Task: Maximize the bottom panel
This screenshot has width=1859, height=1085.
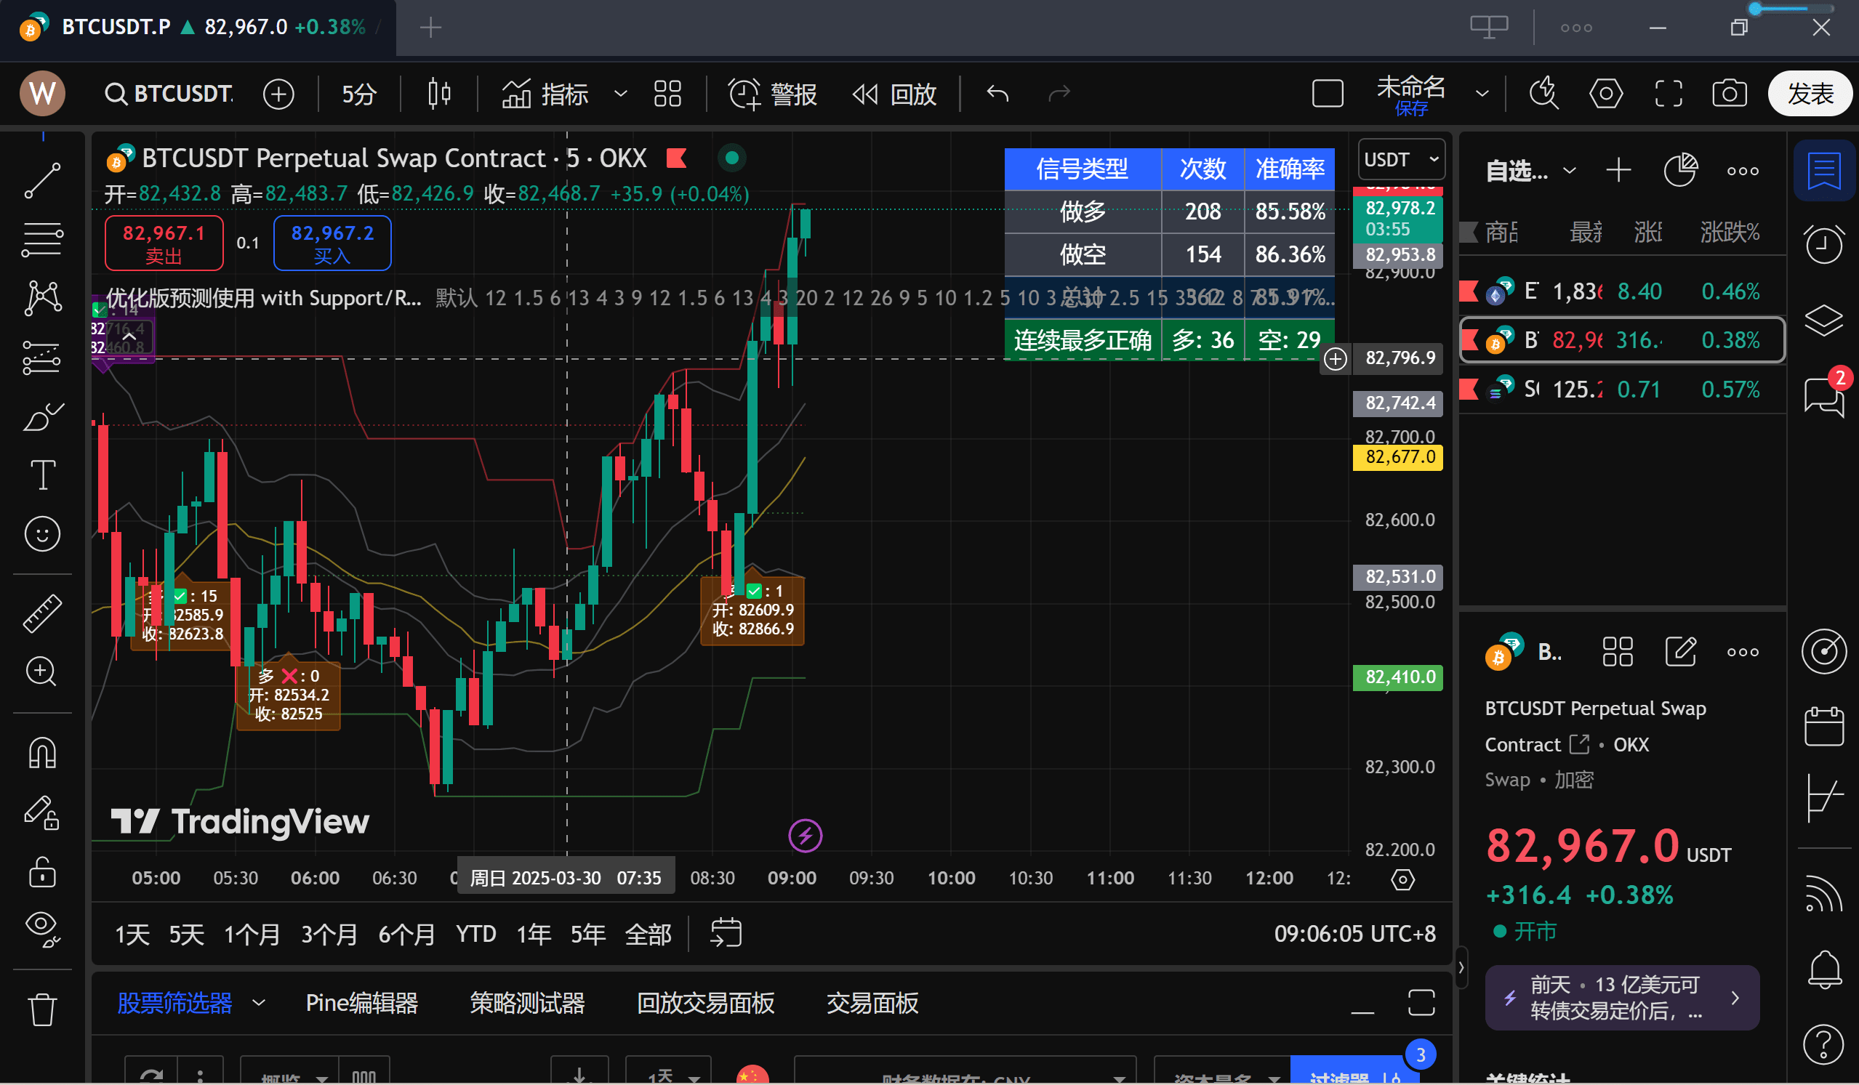Action: [x=1421, y=1003]
